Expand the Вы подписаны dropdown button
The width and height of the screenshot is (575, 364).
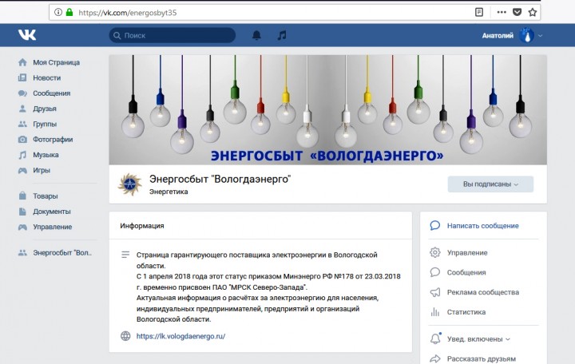point(490,184)
